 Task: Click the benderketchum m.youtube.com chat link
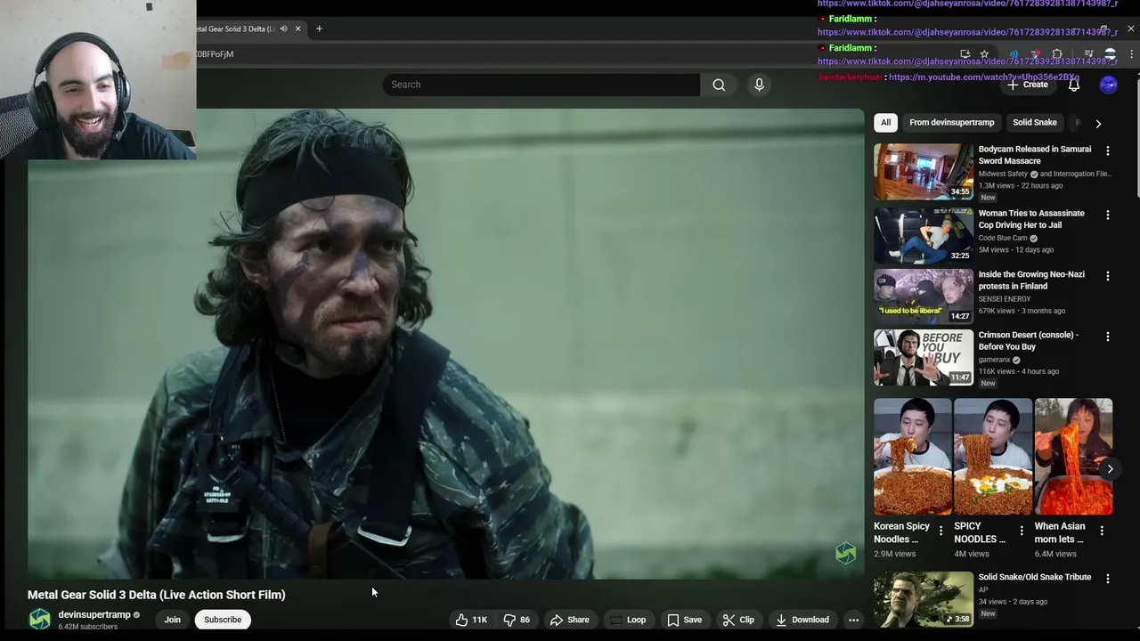983,77
